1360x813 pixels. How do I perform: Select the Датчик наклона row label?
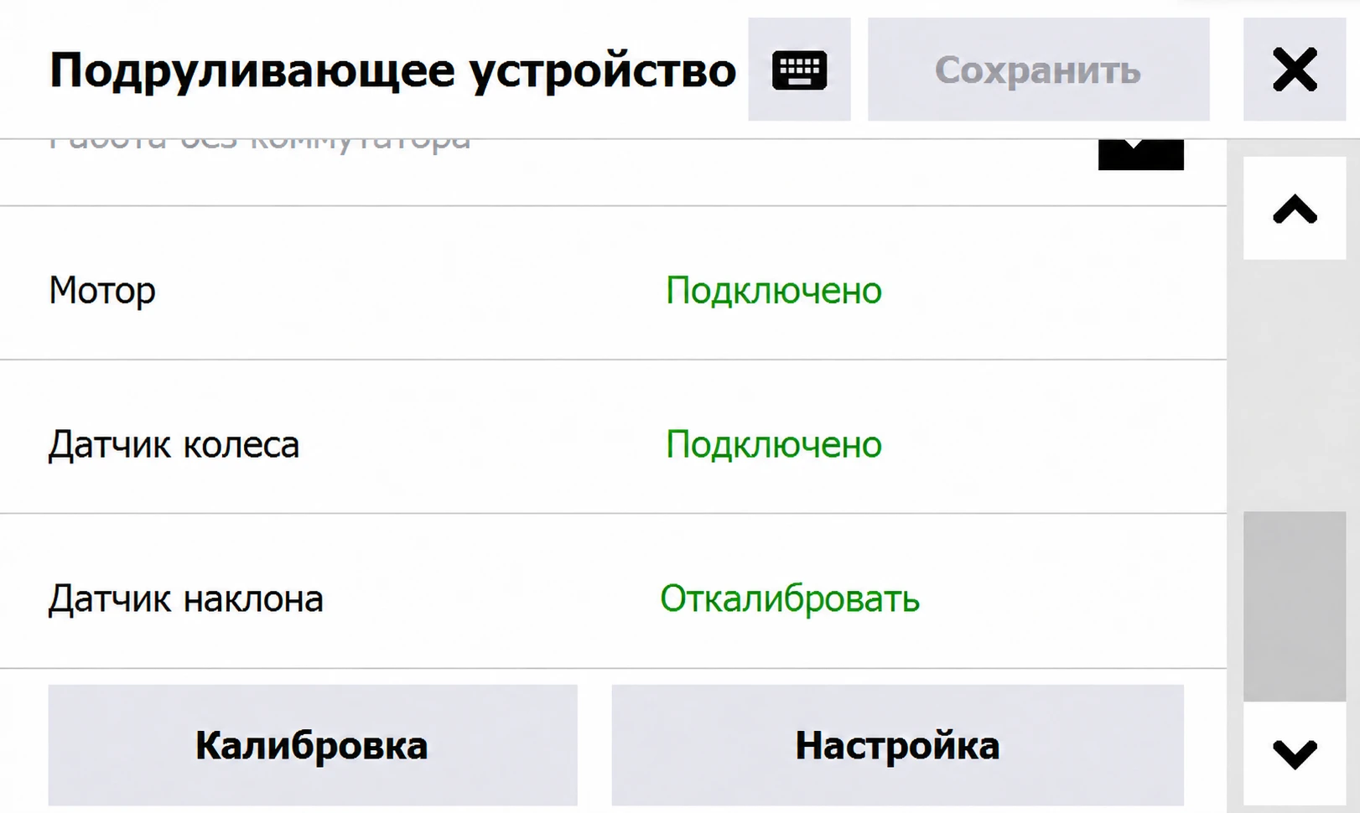(185, 598)
